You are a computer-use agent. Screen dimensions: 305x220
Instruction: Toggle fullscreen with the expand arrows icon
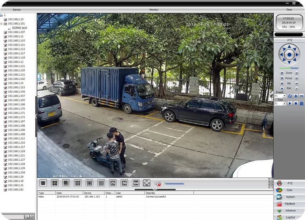tap(147, 183)
